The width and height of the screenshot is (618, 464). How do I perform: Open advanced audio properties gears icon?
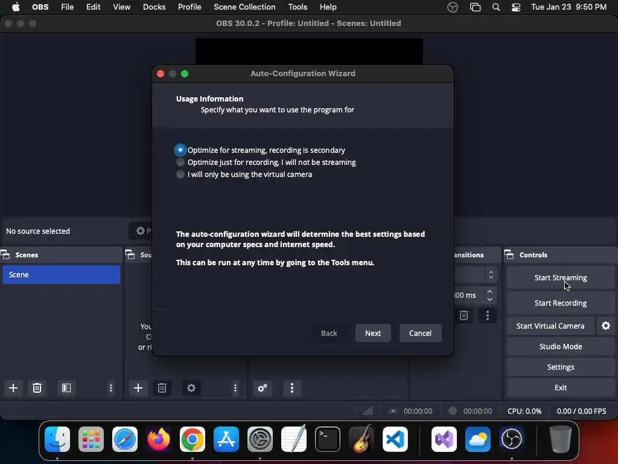(263, 388)
